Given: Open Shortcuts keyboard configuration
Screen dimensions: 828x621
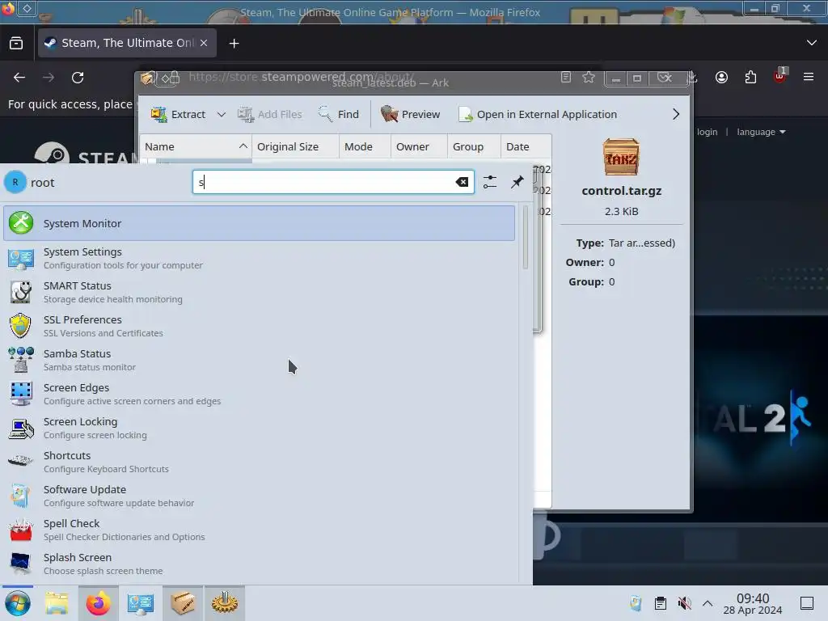Looking at the screenshot, I should click(259, 462).
